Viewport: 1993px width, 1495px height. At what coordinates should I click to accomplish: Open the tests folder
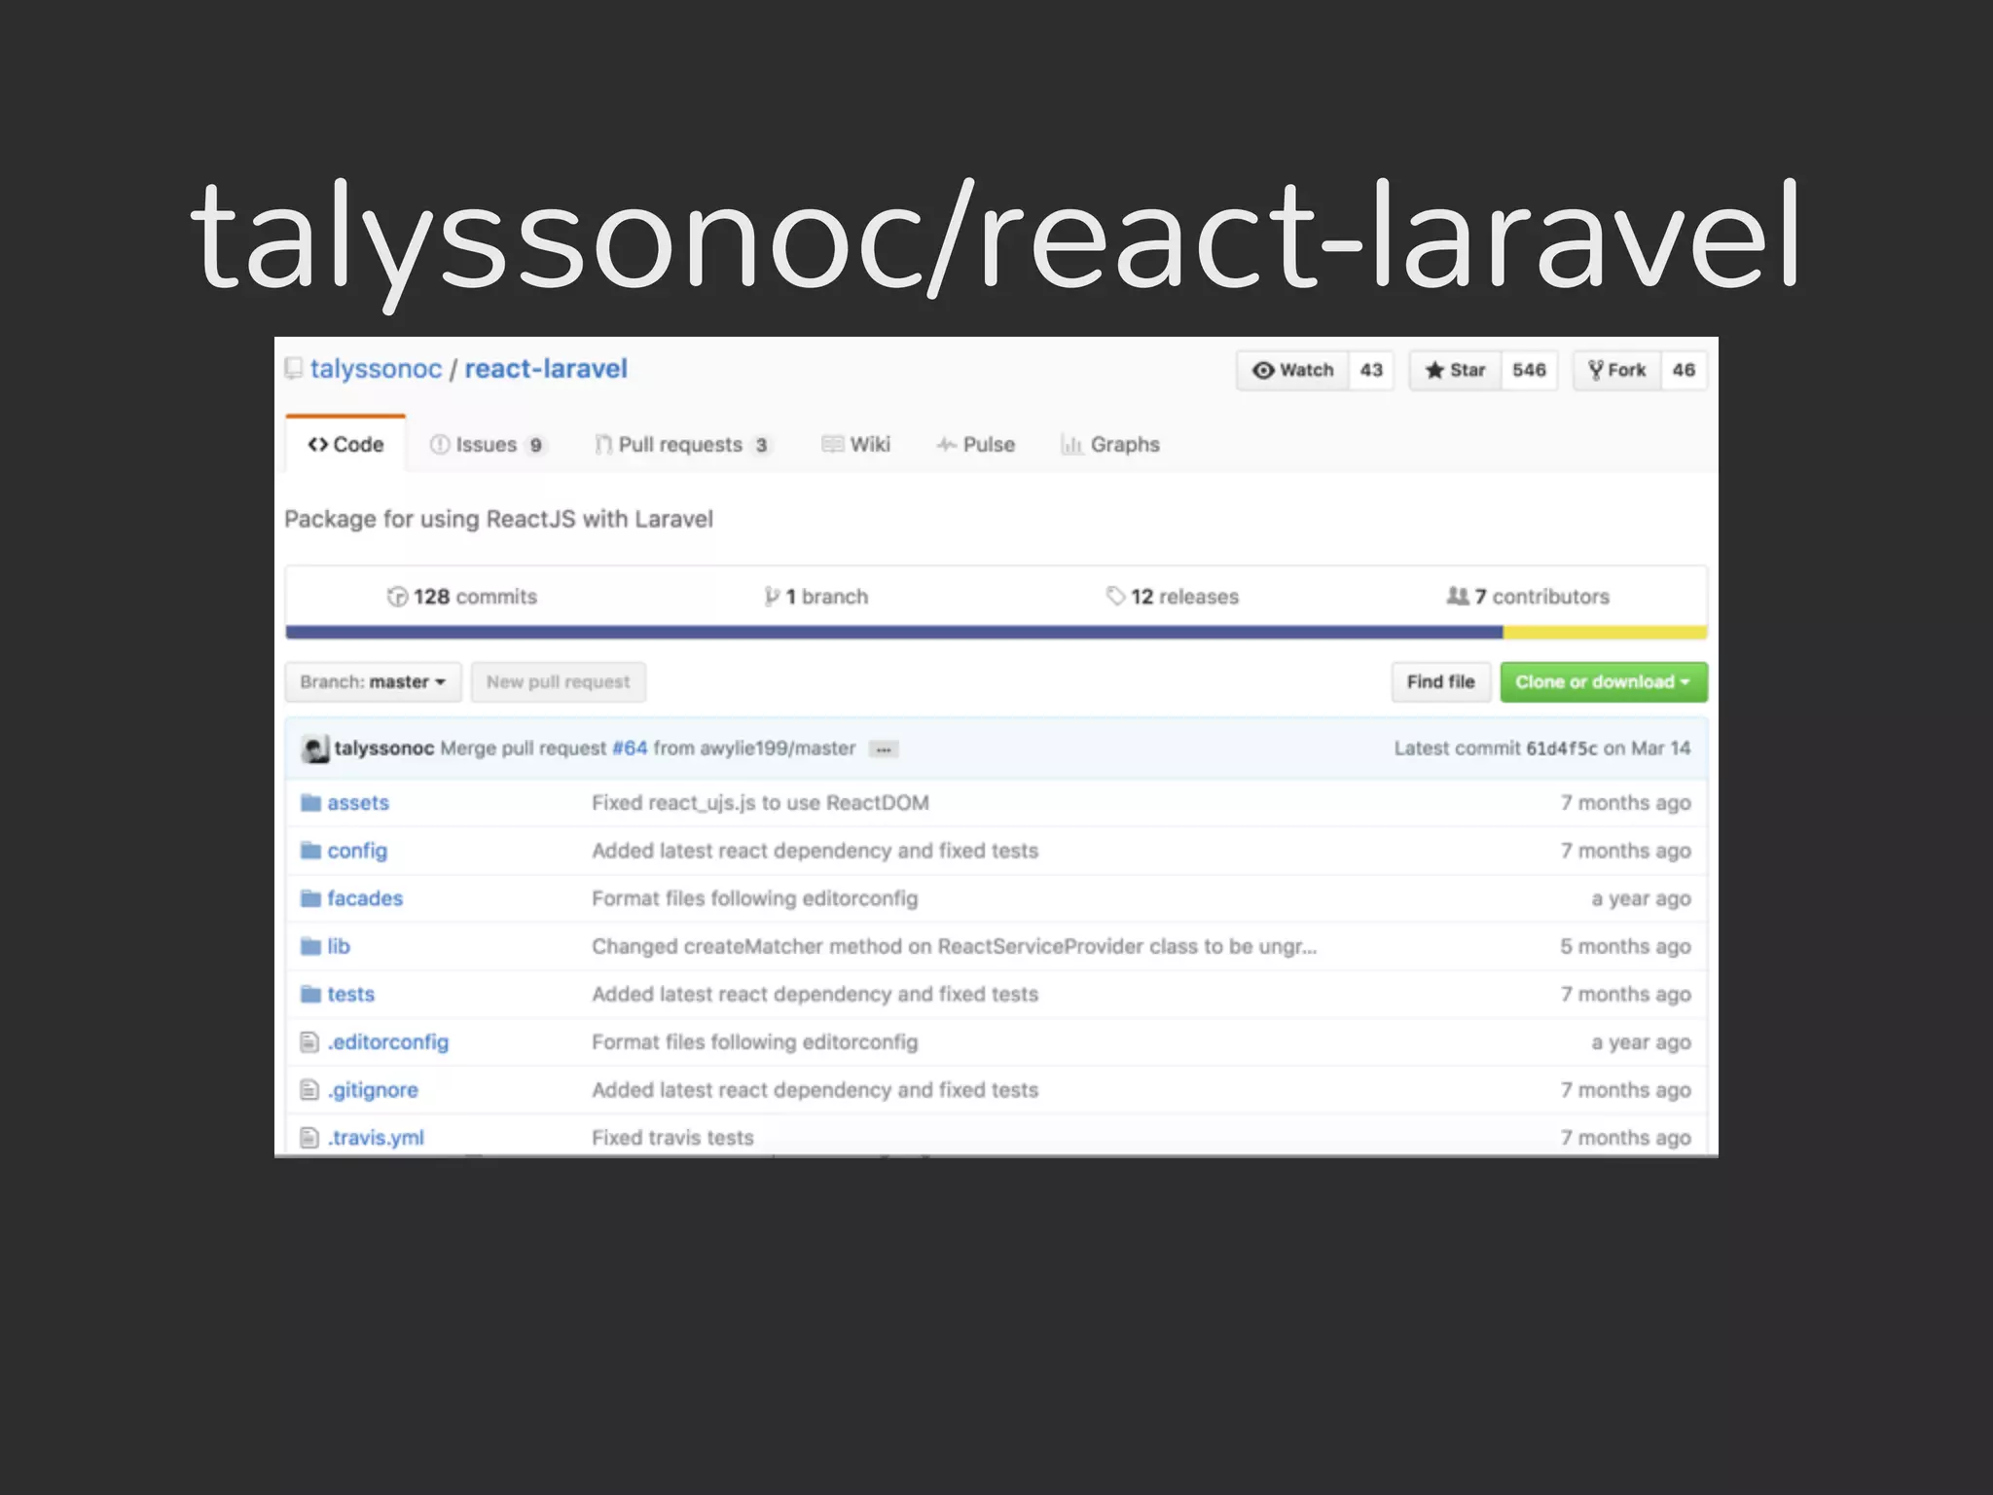(351, 995)
